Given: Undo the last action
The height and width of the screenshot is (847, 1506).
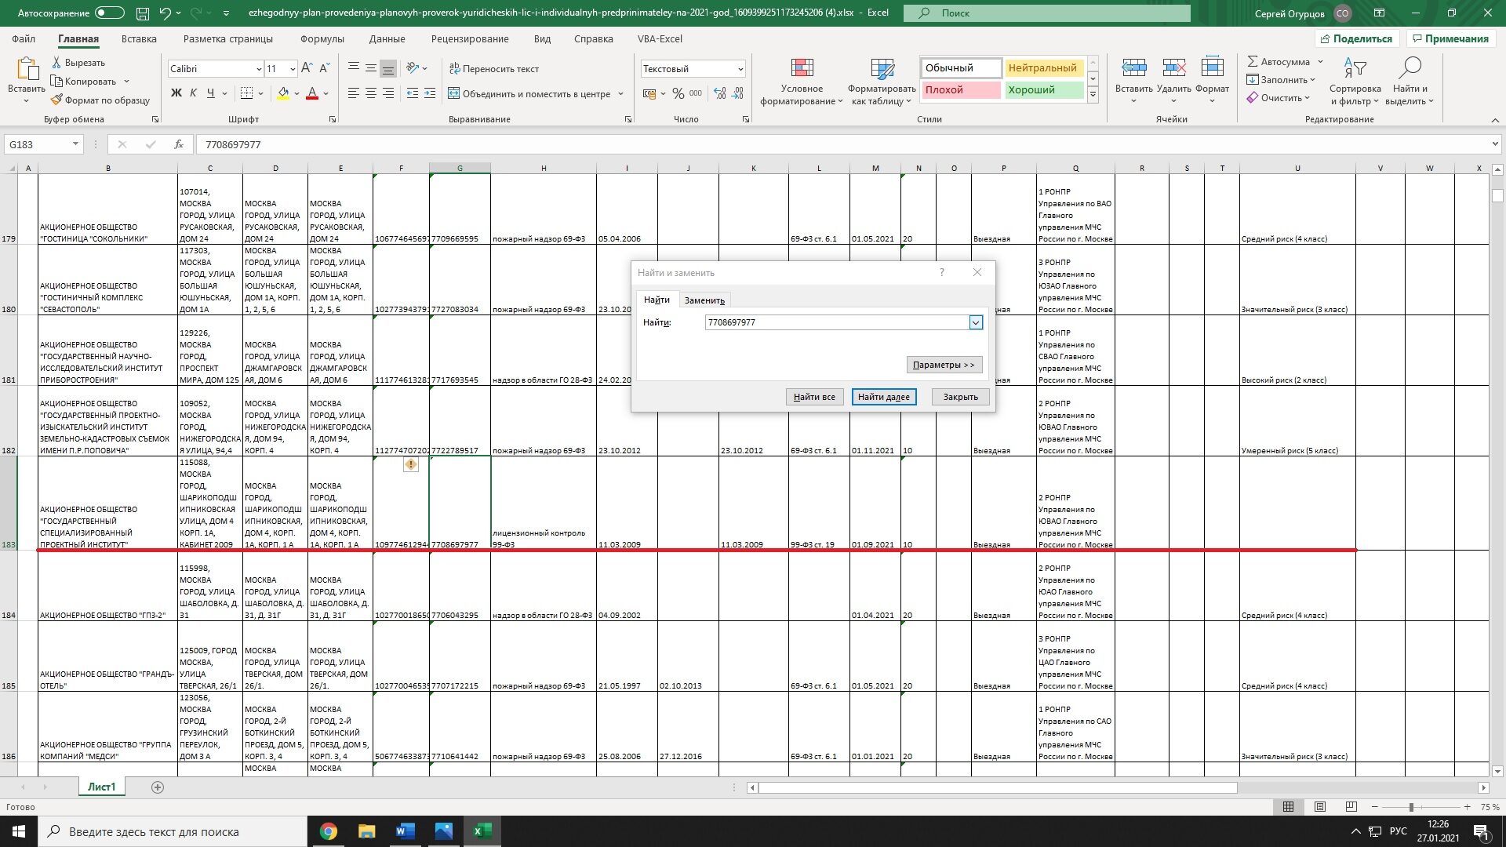Looking at the screenshot, I should (x=165, y=13).
